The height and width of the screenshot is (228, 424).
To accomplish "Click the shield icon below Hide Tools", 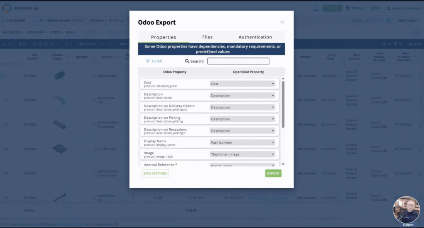I will (417, 32).
